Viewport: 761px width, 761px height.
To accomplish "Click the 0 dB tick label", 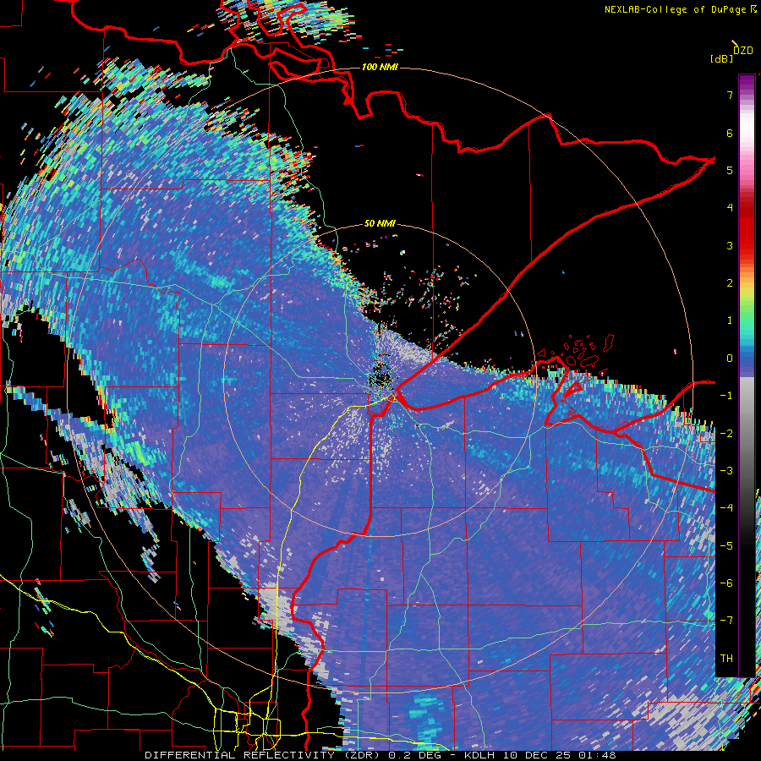I will tap(730, 359).
